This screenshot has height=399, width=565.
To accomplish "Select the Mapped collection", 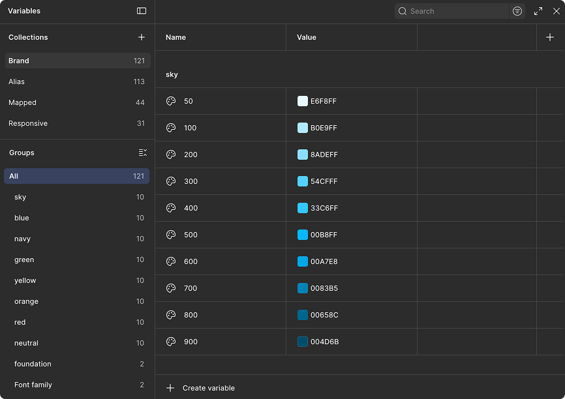I will pos(78,102).
